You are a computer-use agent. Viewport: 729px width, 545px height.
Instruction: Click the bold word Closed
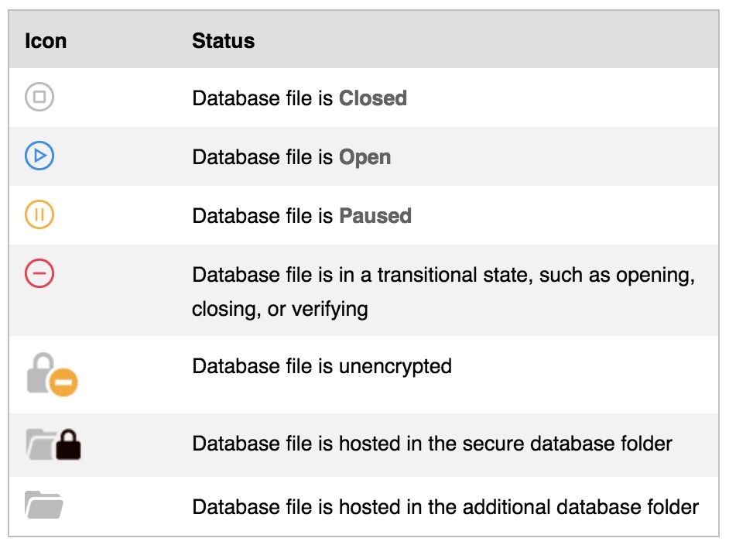tap(373, 98)
